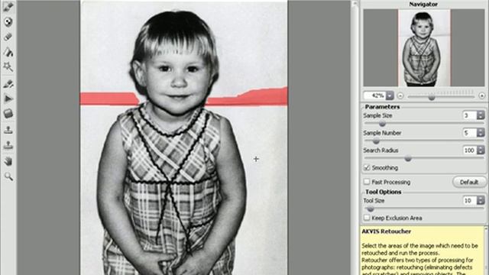The height and width of the screenshot is (275, 489).
Task: Click the 'Parameters' section heading
Action: (382, 107)
